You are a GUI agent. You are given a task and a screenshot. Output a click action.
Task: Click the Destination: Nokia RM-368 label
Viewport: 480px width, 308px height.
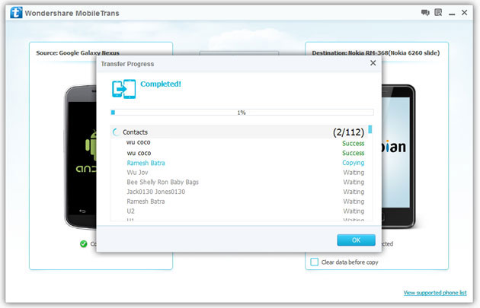click(376, 53)
